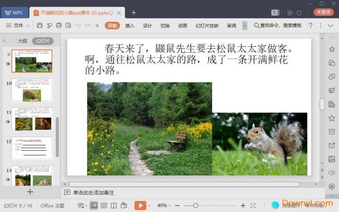Switch to slide sorter view icon
Viewport: 339px width, 212px height.
tap(104, 206)
